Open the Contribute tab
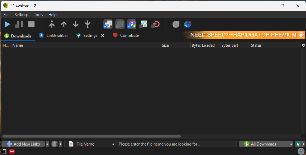 (126, 36)
